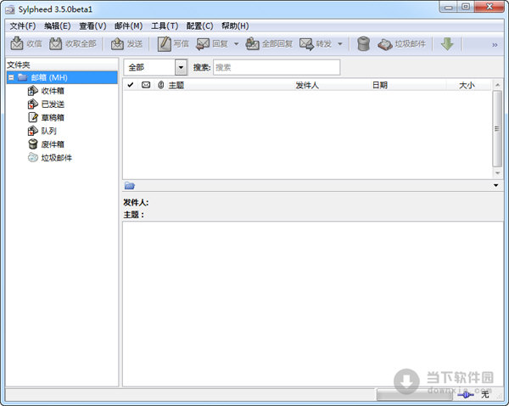Screen dimensions: 509x406
Task: Sort by the envelope unread status column
Action: tap(146, 85)
